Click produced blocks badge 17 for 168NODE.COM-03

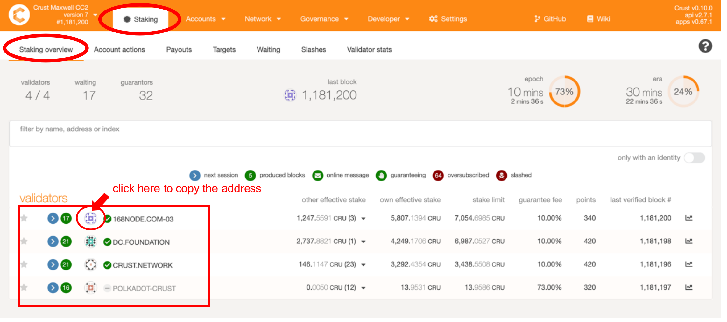(x=66, y=218)
